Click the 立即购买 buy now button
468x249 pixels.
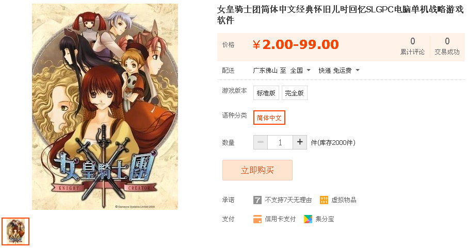pyautogui.click(x=257, y=170)
